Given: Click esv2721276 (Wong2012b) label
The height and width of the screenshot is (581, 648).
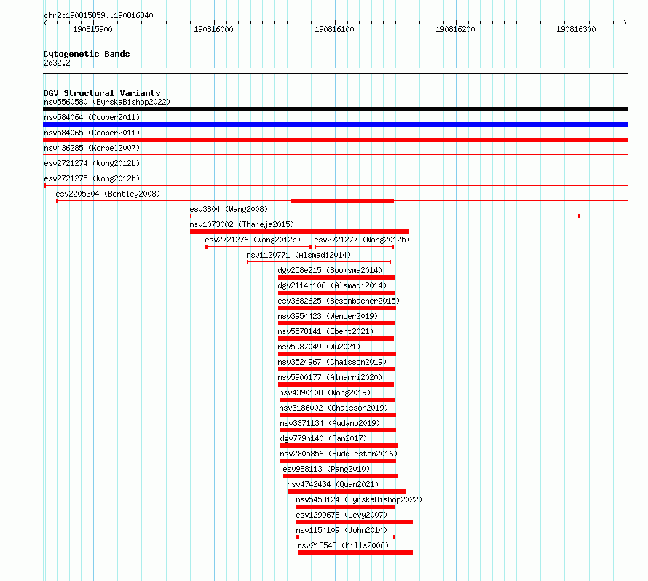Looking at the screenshot, I should click(253, 240).
